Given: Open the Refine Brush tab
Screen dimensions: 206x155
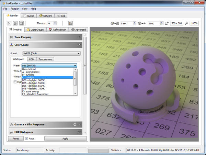Looking at the screenshot, I should pyautogui.click(x=58, y=30).
